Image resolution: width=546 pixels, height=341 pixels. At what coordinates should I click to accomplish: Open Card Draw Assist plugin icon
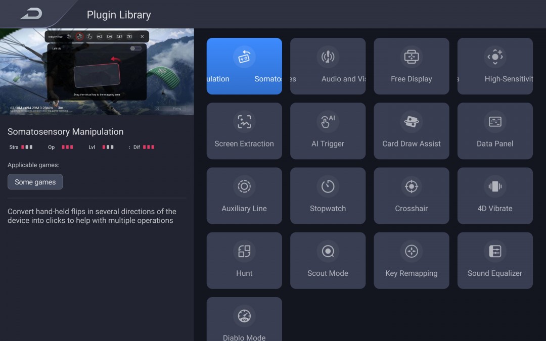tap(411, 122)
